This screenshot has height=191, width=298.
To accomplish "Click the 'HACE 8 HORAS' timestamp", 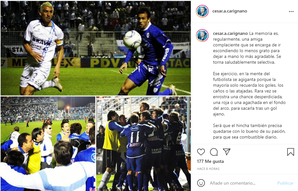I will click(x=208, y=169).
